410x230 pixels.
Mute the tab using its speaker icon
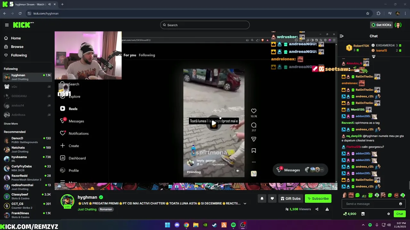pos(49,4)
